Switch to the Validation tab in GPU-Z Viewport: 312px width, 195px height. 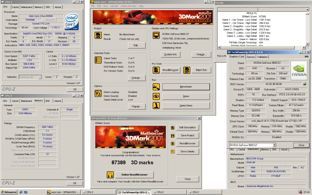point(262,57)
